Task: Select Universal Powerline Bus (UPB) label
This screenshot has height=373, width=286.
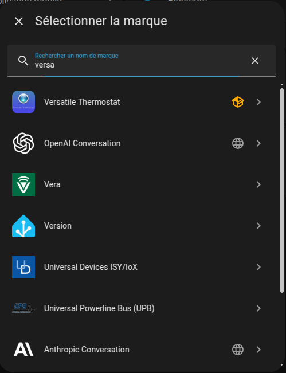Action: click(99, 308)
